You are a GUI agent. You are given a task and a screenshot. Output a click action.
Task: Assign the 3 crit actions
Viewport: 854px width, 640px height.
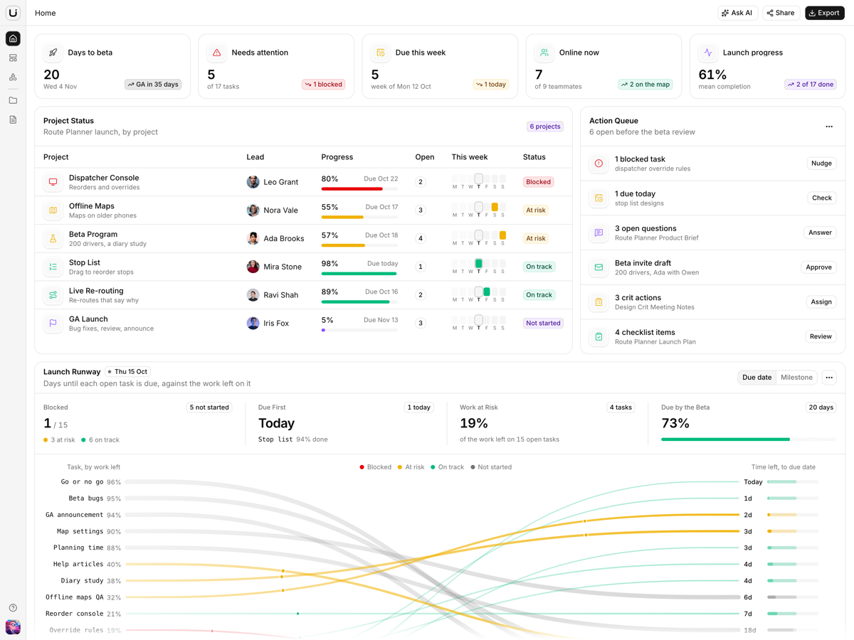tap(821, 302)
